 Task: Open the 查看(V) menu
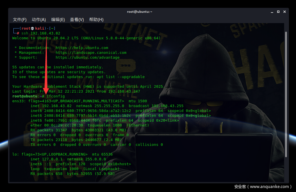[x=77, y=20]
